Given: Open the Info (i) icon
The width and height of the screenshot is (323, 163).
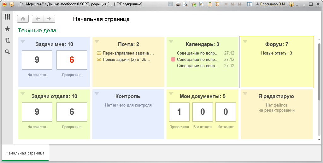Looking at the screenshot, I should pos(291,4).
